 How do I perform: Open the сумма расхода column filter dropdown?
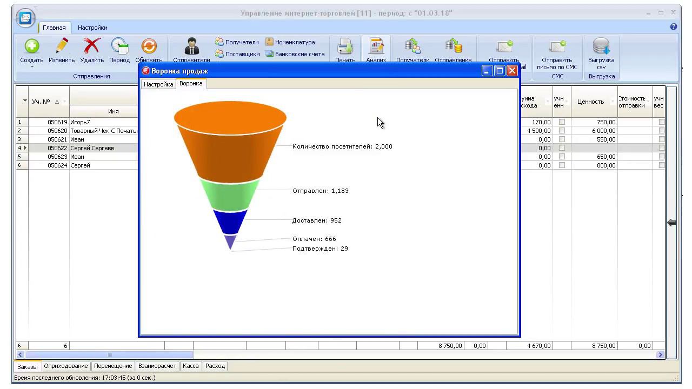[547, 102]
